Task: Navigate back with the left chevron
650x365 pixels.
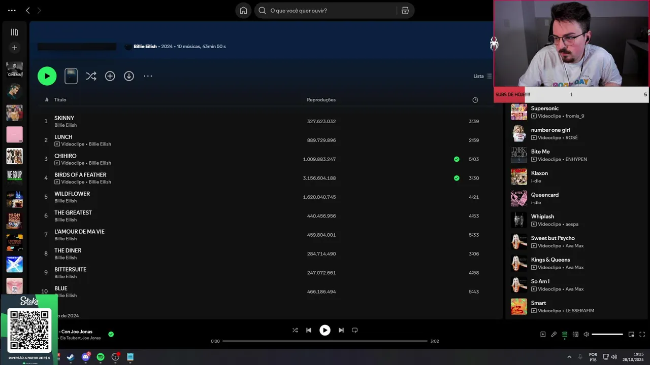Action: click(28, 10)
